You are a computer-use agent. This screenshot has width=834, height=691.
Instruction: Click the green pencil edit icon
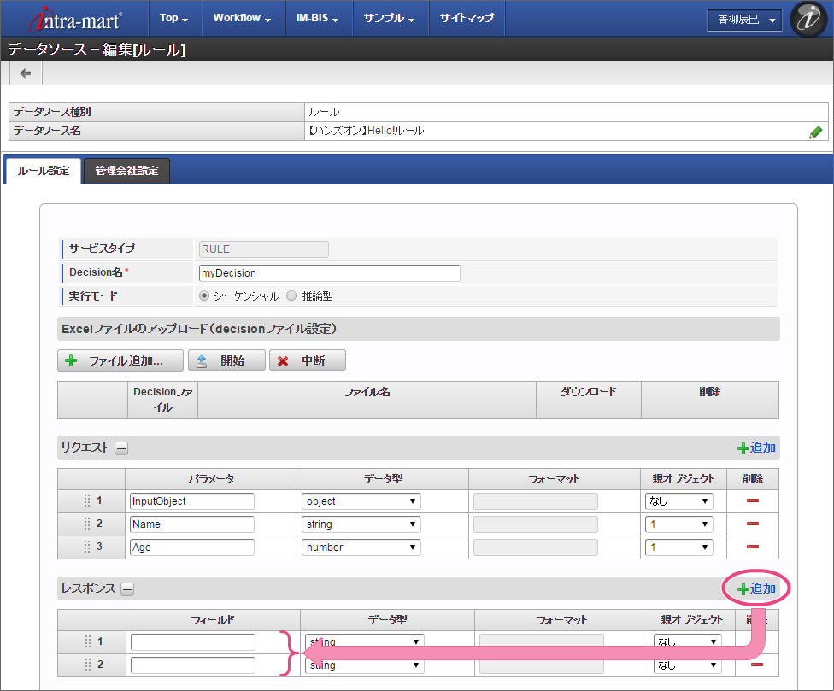(815, 132)
